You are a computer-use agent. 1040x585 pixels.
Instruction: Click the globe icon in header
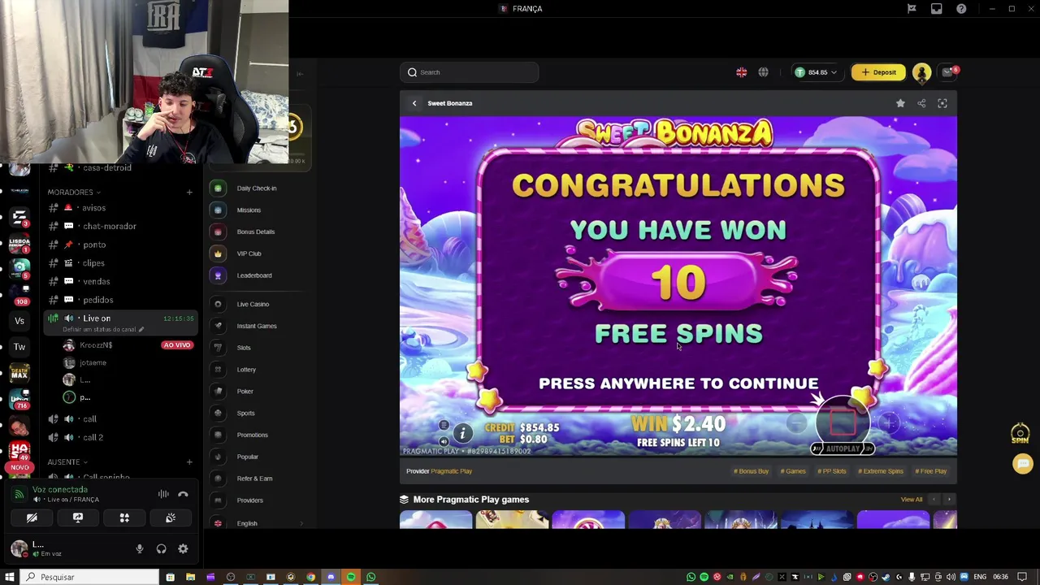point(763,72)
